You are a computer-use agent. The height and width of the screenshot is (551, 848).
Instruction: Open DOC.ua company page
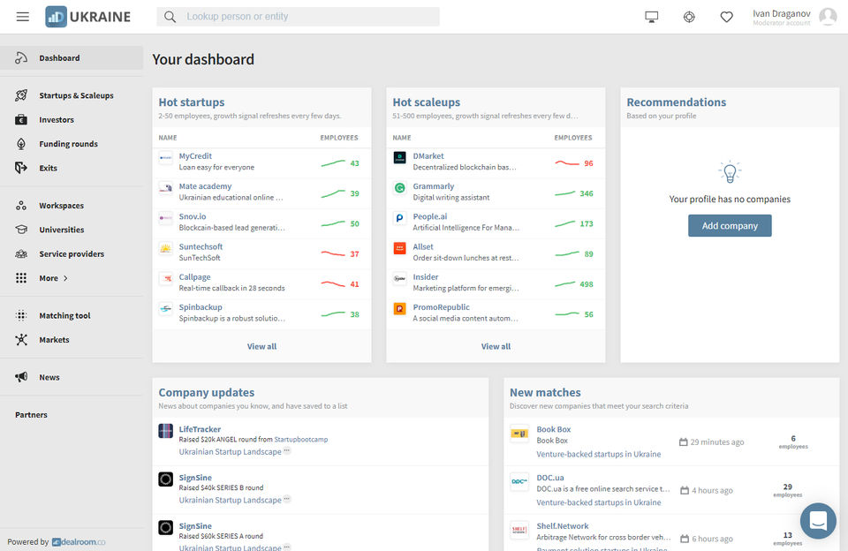(x=550, y=478)
